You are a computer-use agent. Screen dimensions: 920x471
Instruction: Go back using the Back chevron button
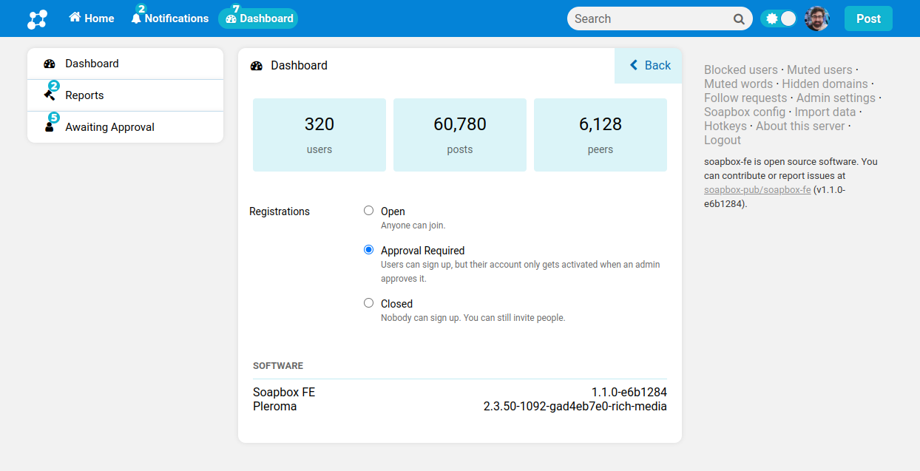pyautogui.click(x=649, y=66)
